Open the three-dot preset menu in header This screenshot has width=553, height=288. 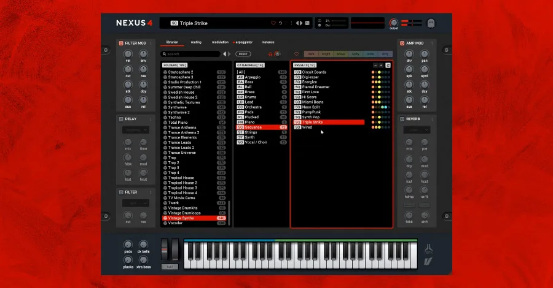pyautogui.click(x=291, y=23)
